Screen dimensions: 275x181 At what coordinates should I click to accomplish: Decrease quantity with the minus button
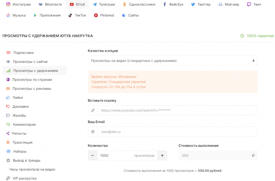(92, 155)
